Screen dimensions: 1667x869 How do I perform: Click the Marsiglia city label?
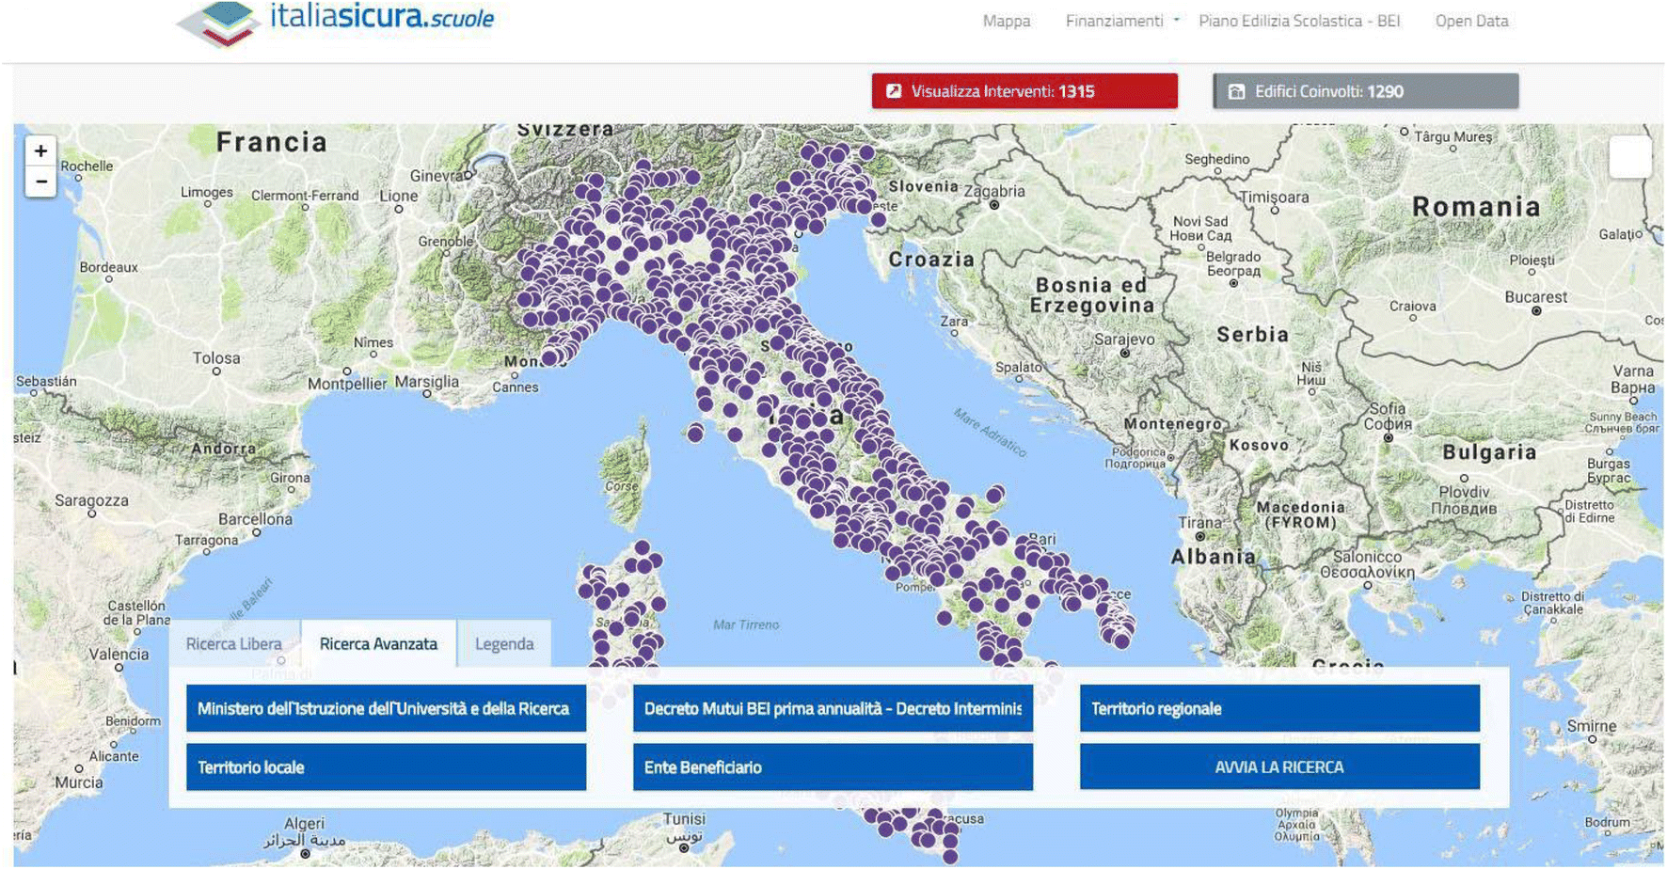point(426,382)
